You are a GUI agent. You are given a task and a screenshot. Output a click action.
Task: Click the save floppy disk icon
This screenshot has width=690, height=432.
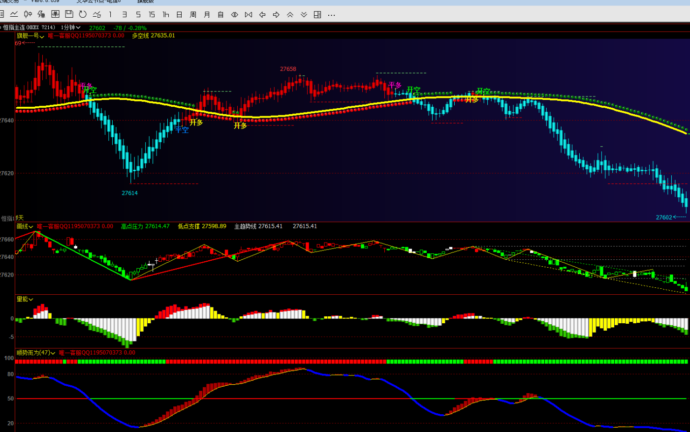tap(69, 14)
